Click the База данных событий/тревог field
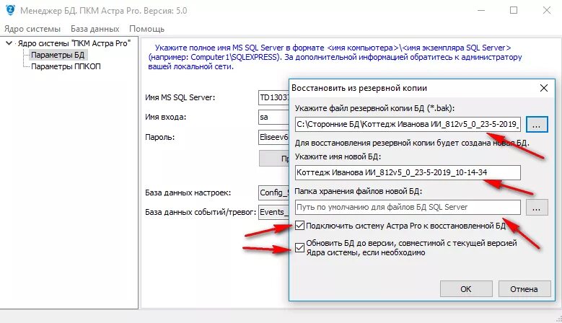The width and height of the screenshot is (562, 323). [273, 212]
